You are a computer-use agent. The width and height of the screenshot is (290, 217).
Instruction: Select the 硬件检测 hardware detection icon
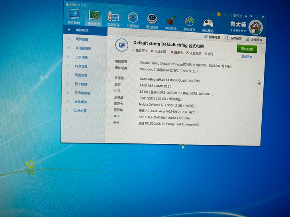[94, 18]
